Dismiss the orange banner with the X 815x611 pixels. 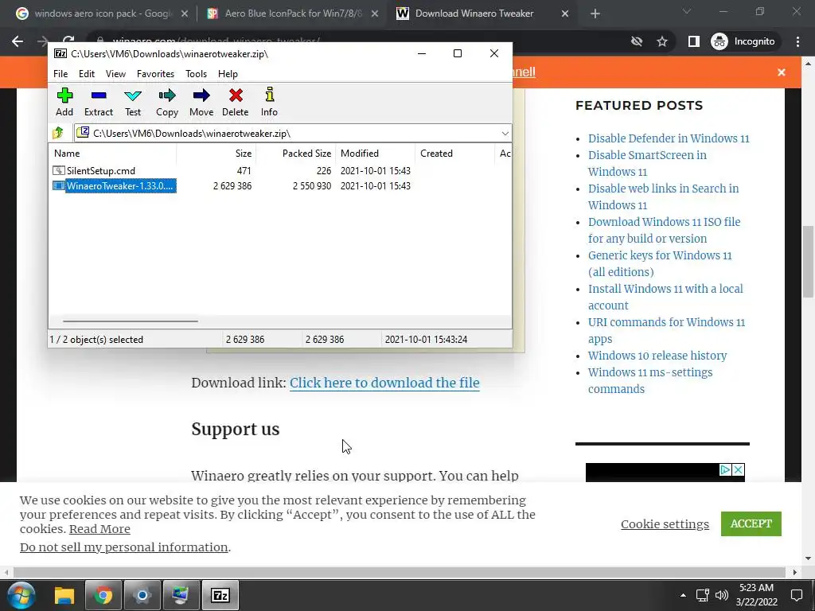(782, 72)
